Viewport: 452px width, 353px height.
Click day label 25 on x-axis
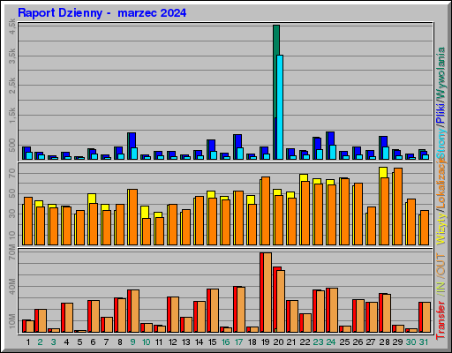[344, 342]
